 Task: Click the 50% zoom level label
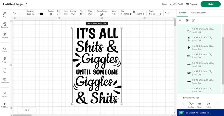(x=27, y=110)
